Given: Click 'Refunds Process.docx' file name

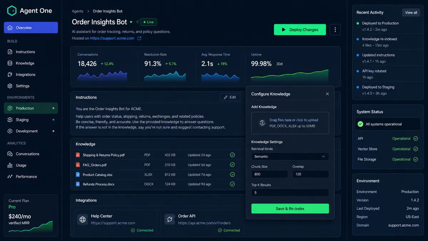Looking at the screenshot, I should [x=99, y=184].
